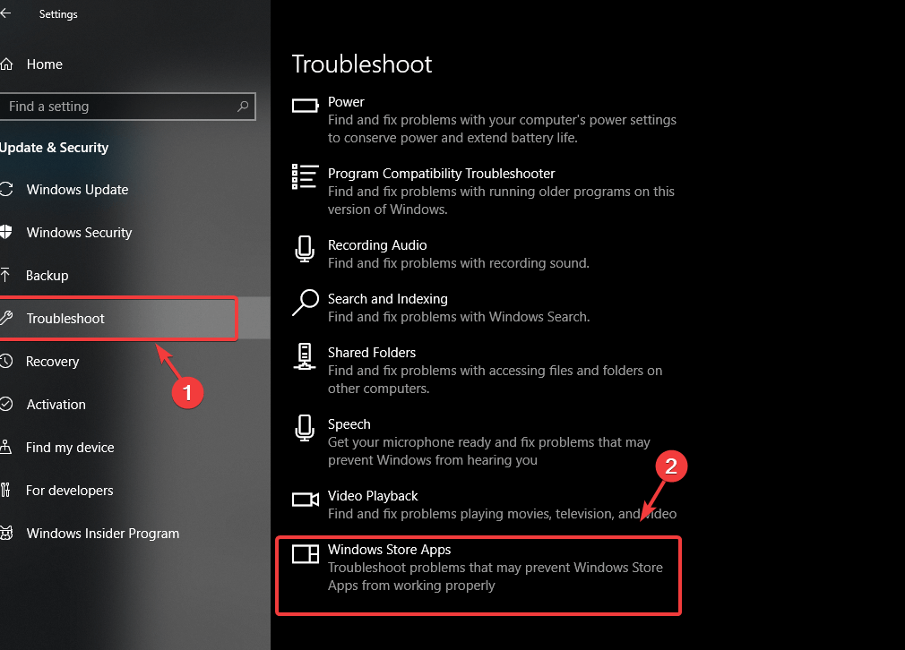Click the Recording Audio microphone icon
Viewport: 905px width, 650px height.
[x=305, y=249]
